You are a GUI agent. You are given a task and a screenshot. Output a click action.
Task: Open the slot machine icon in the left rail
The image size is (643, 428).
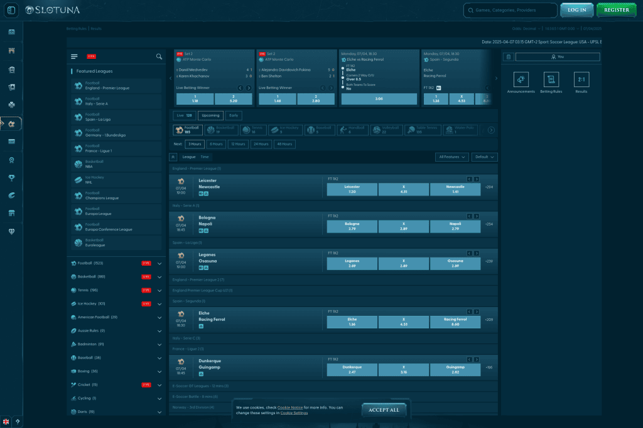pyautogui.click(x=11, y=70)
